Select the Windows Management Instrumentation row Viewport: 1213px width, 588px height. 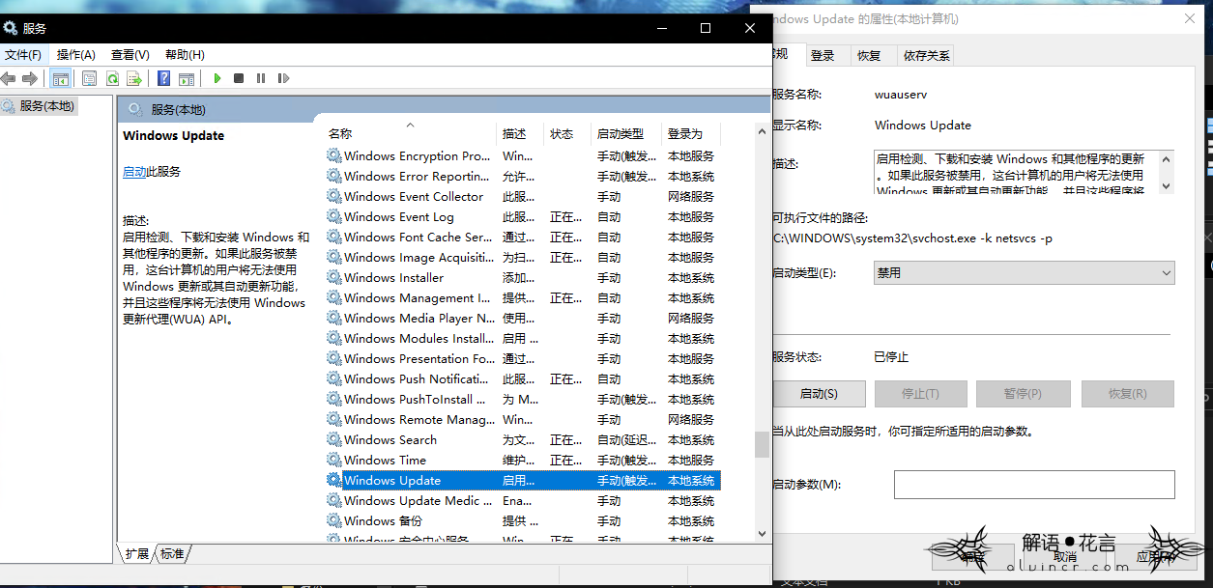[x=523, y=297]
